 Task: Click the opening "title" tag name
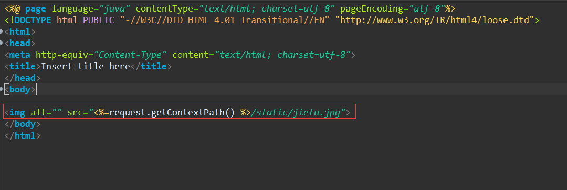point(23,67)
